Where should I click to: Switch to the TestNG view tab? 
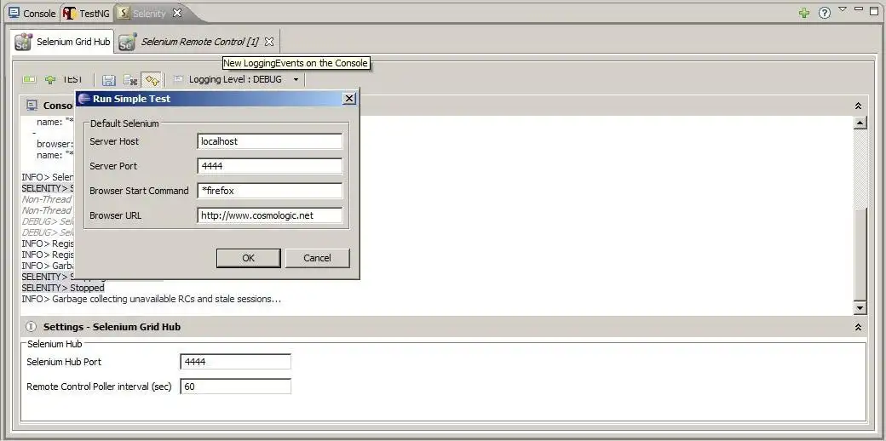tap(87, 14)
